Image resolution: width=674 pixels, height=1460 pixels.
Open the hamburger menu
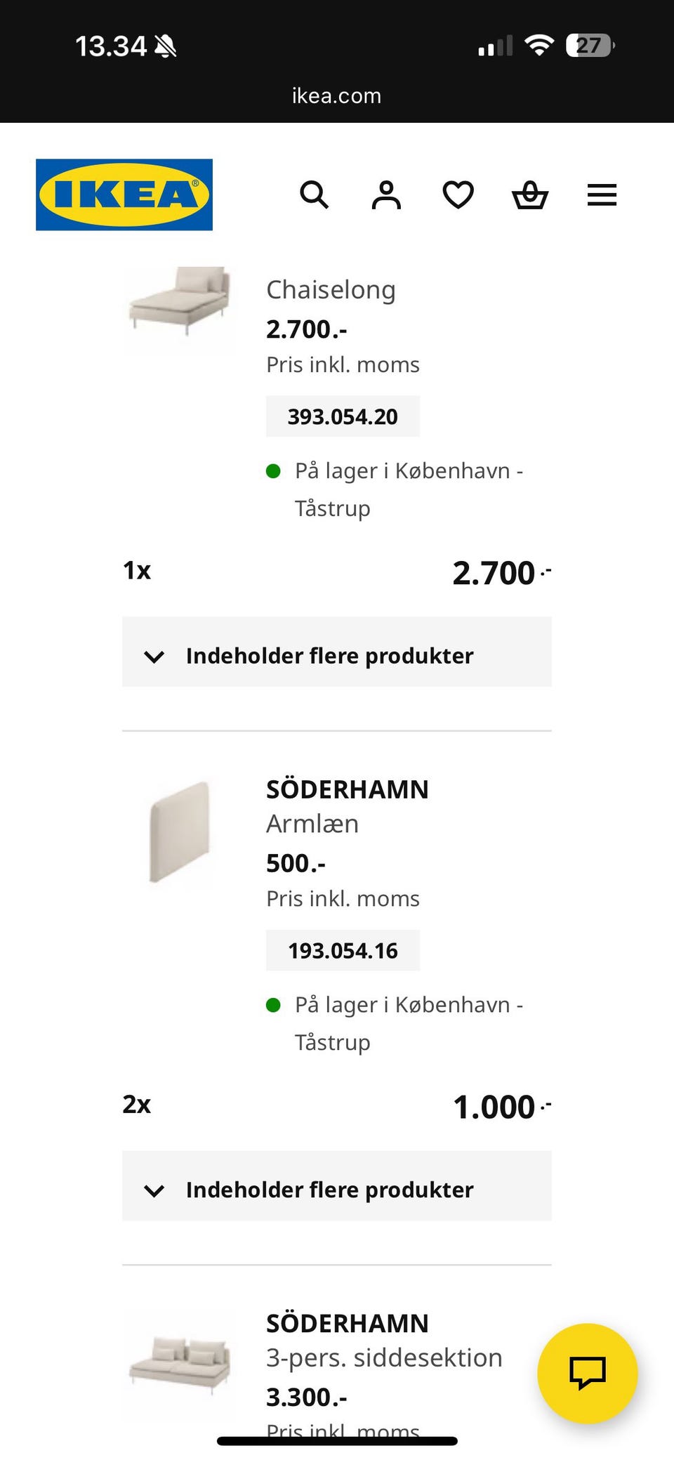click(602, 195)
